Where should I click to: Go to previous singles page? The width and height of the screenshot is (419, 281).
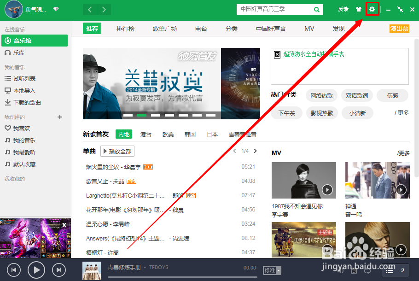click(234, 151)
